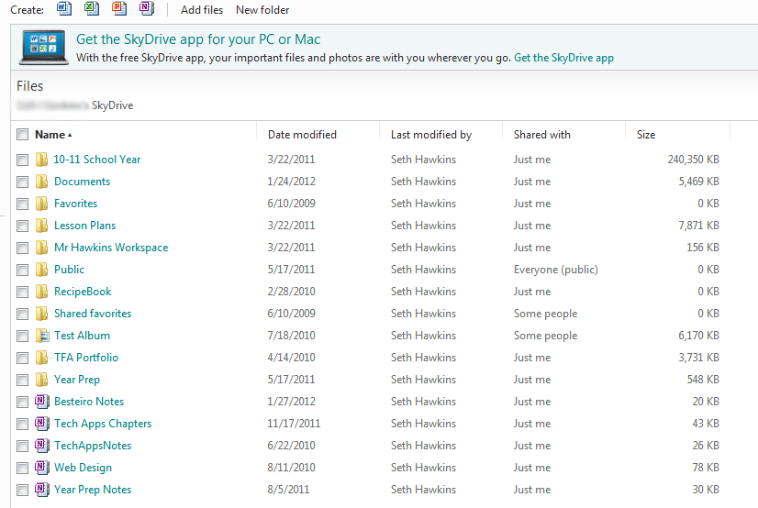The height and width of the screenshot is (508, 758).
Task: Click the Test Album folder icon
Action: 41,336
